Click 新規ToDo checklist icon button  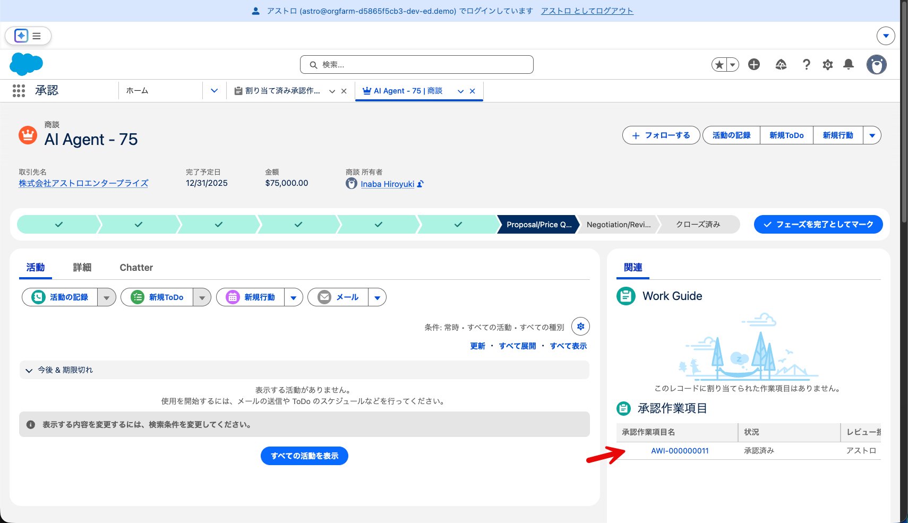[157, 297]
